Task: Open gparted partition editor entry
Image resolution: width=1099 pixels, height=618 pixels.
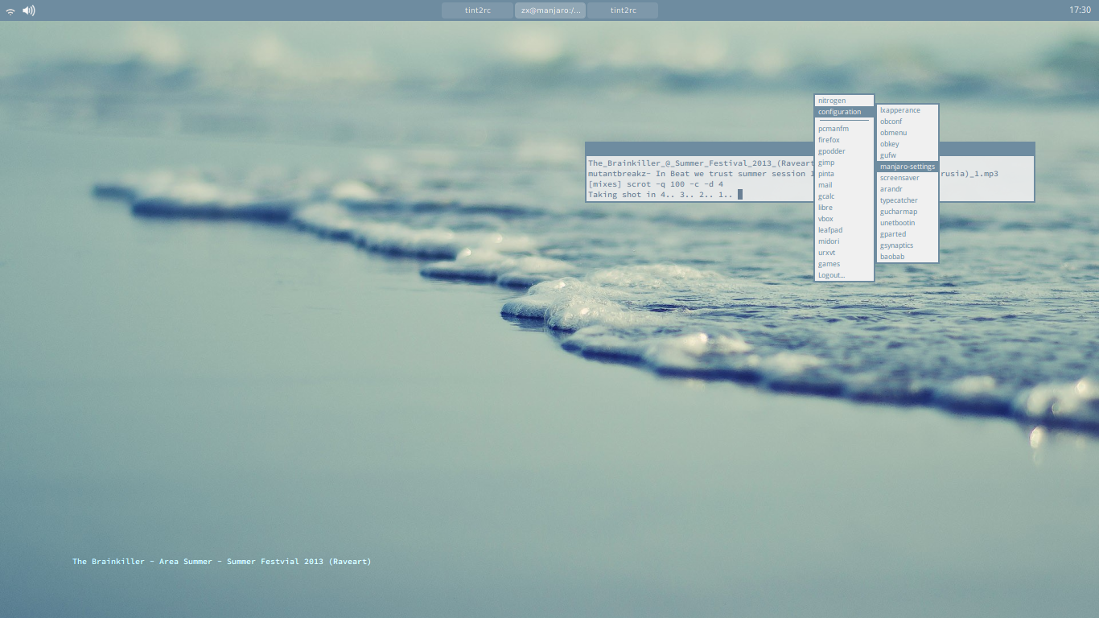Action: [x=908, y=234]
